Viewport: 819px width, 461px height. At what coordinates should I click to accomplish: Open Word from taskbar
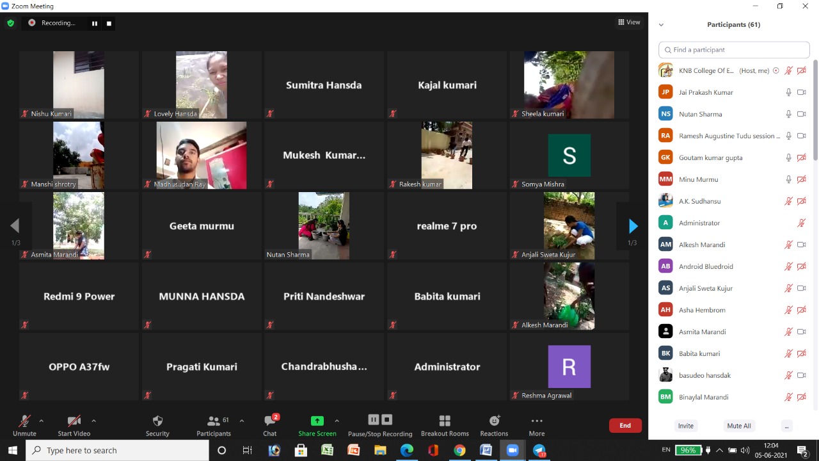pos(486,450)
